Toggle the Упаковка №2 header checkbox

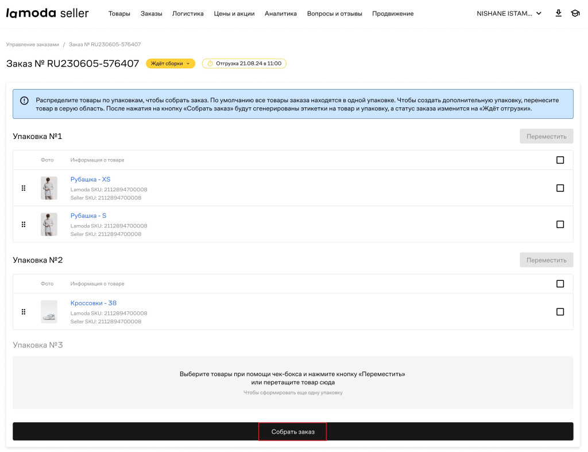560,284
